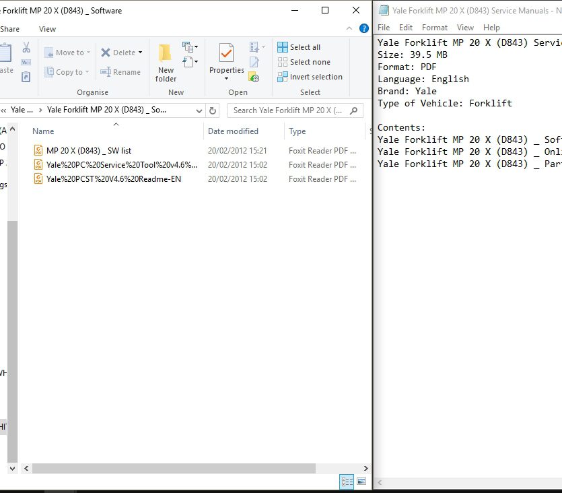Collapse the ribbon with chevron
This screenshot has height=493, width=562.
[x=349, y=28]
